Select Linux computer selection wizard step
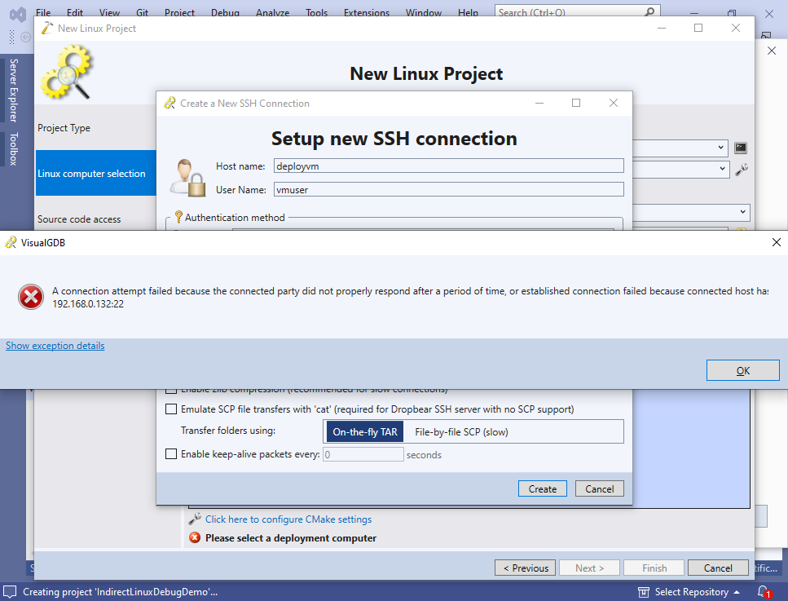This screenshot has width=788, height=601. pos(95,173)
